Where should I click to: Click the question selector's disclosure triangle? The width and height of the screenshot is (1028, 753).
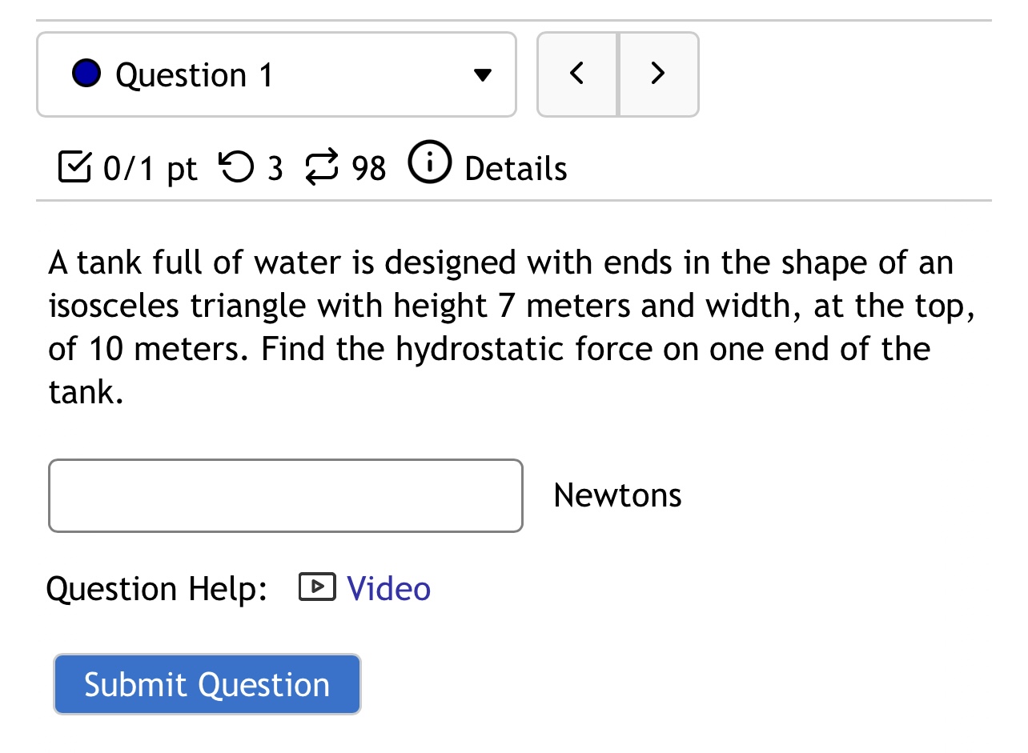click(483, 74)
